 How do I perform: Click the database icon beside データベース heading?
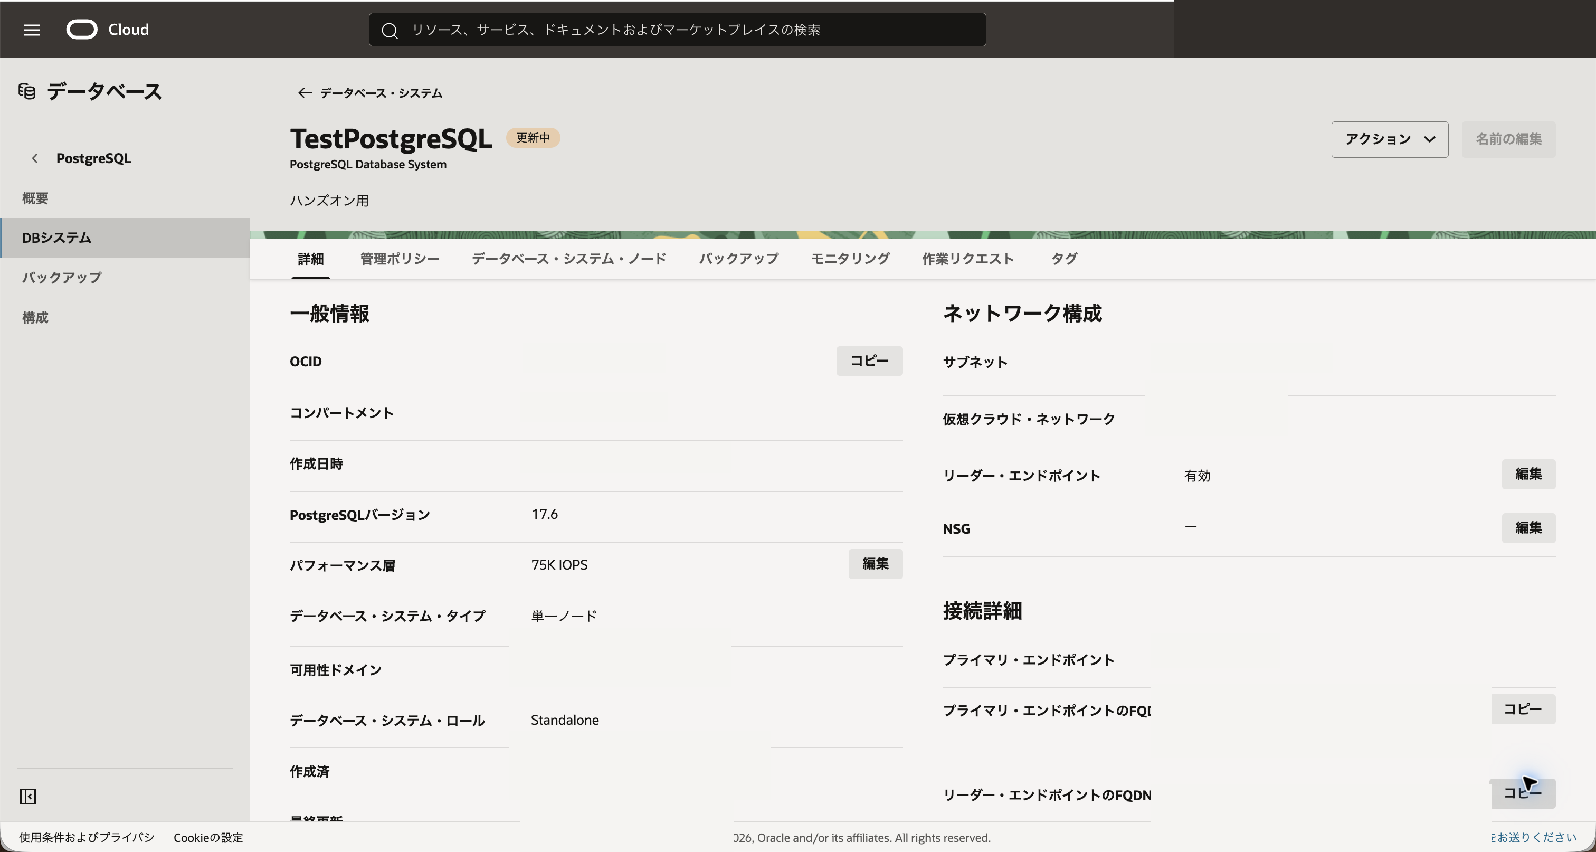click(x=26, y=91)
